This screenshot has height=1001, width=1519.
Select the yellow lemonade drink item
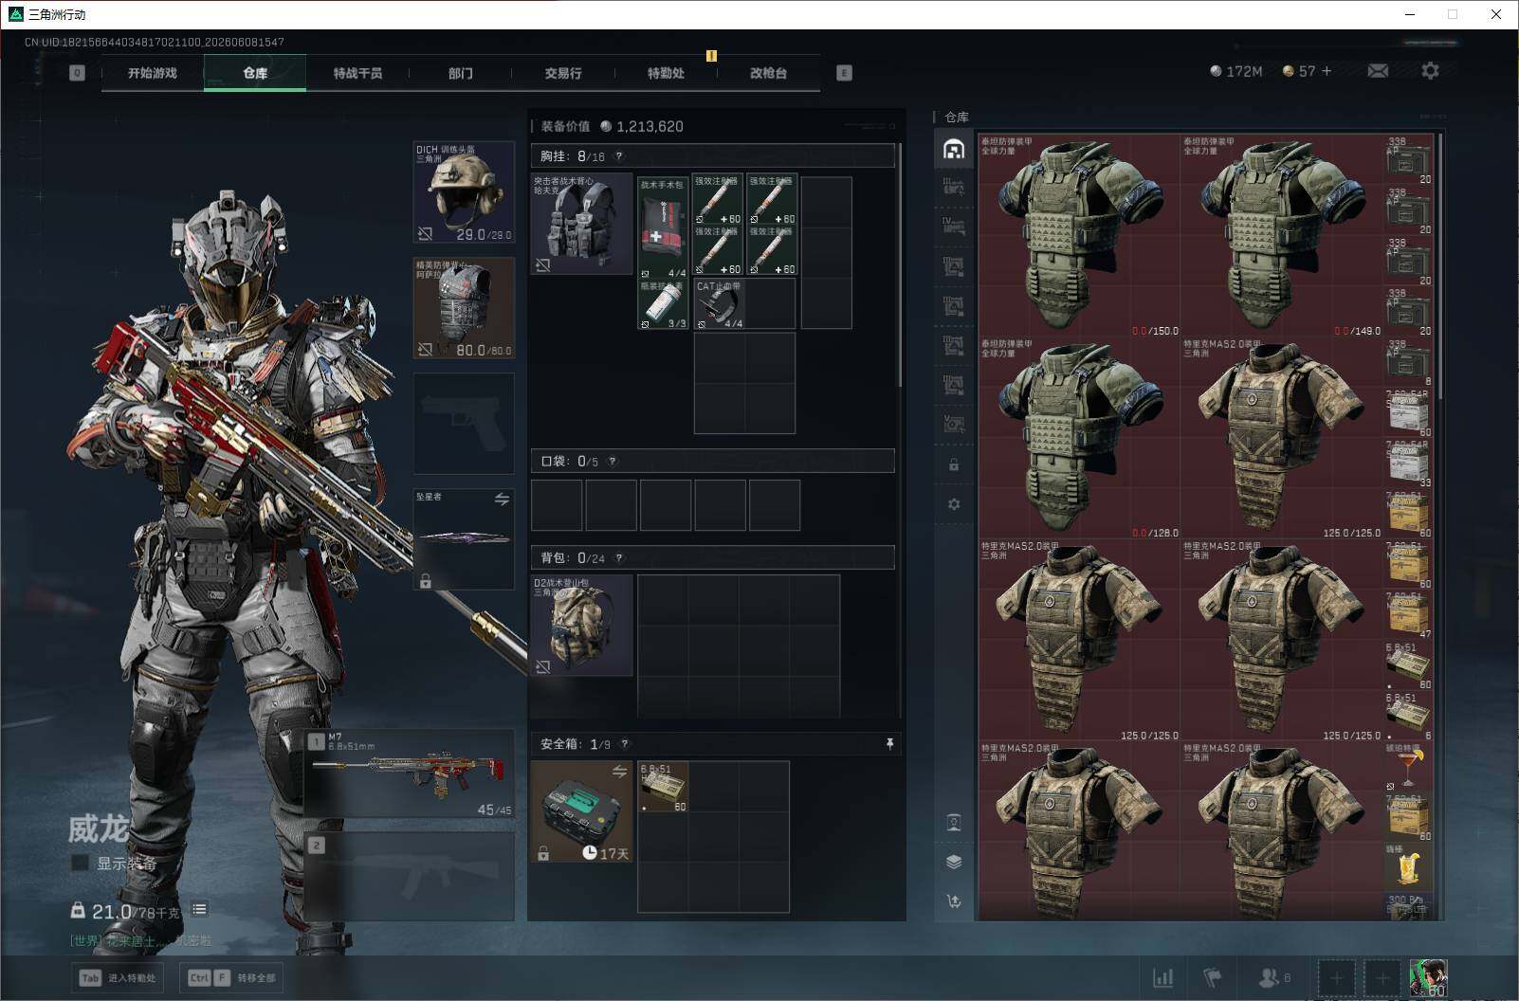click(1408, 868)
